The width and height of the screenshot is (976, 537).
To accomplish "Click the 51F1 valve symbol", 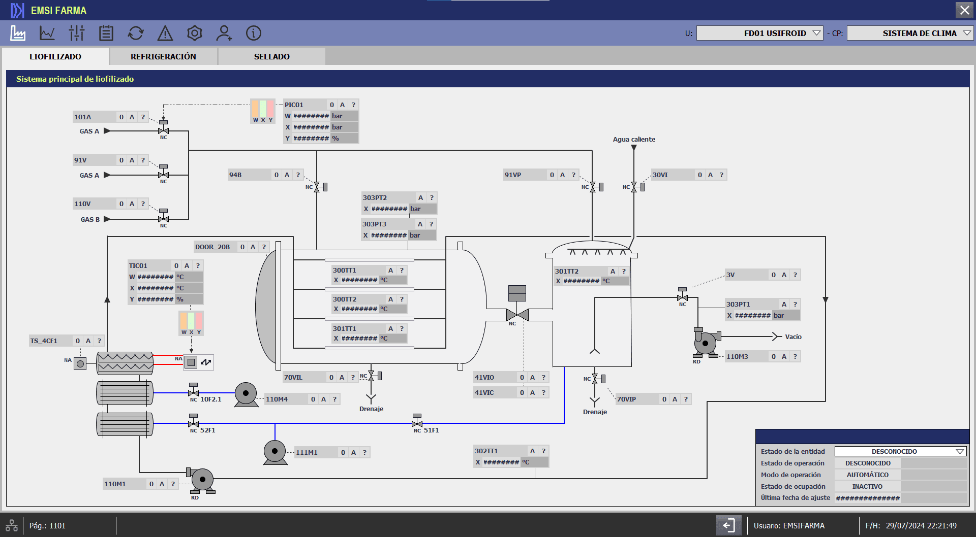I will pos(417,421).
